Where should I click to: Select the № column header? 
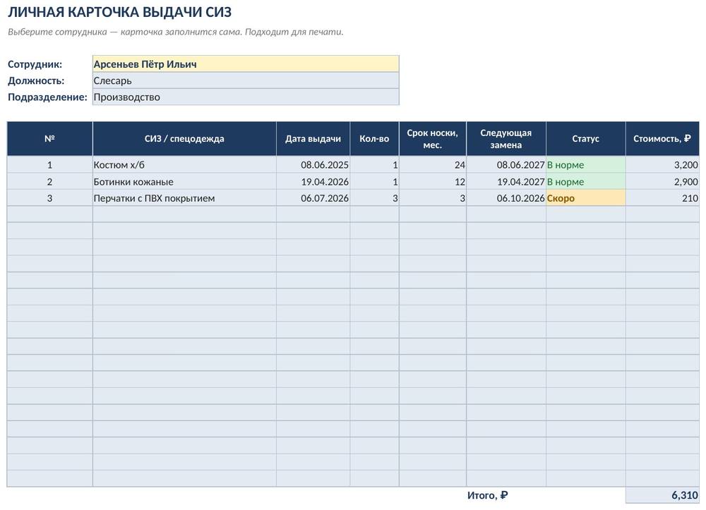click(x=49, y=138)
